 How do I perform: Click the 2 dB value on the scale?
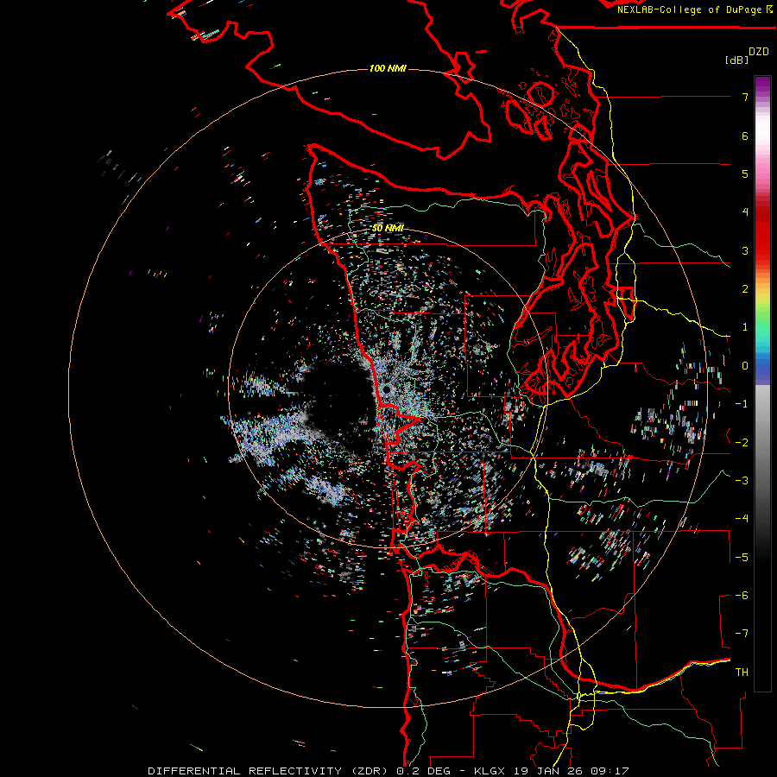click(x=745, y=289)
